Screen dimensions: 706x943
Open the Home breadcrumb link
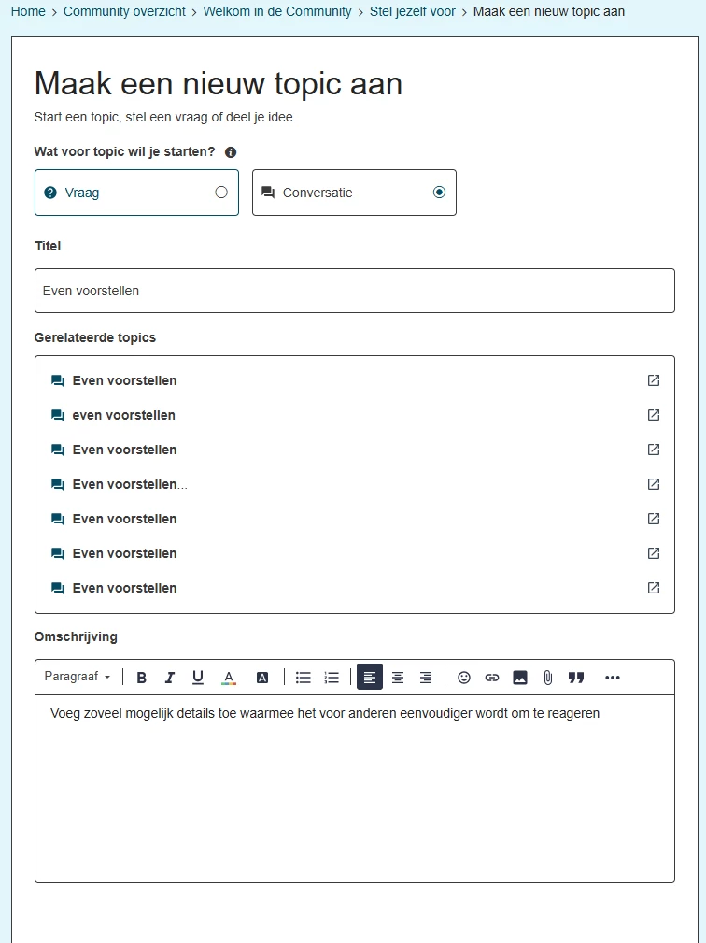point(28,11)
